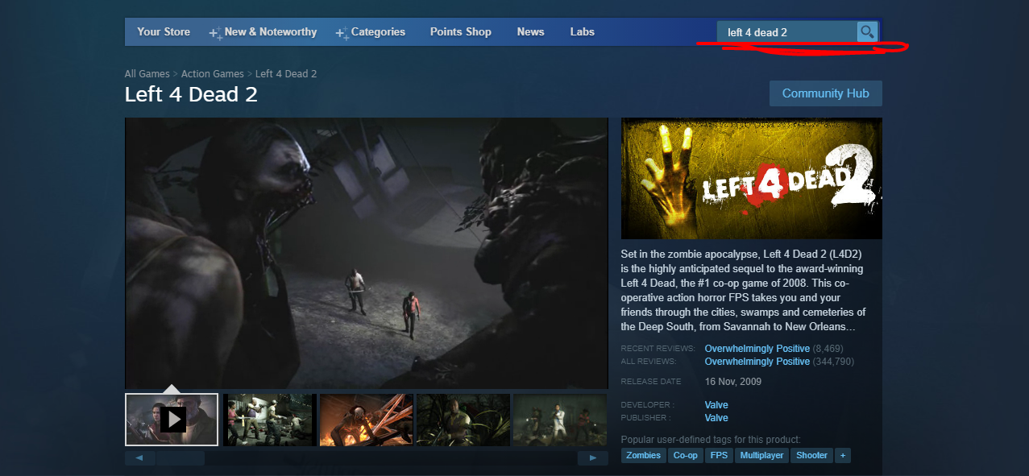Image resolution: width=1029 pixels, height=476 pixels.
Task: Open the Community Hub button
Action: (x=825, y=93)
